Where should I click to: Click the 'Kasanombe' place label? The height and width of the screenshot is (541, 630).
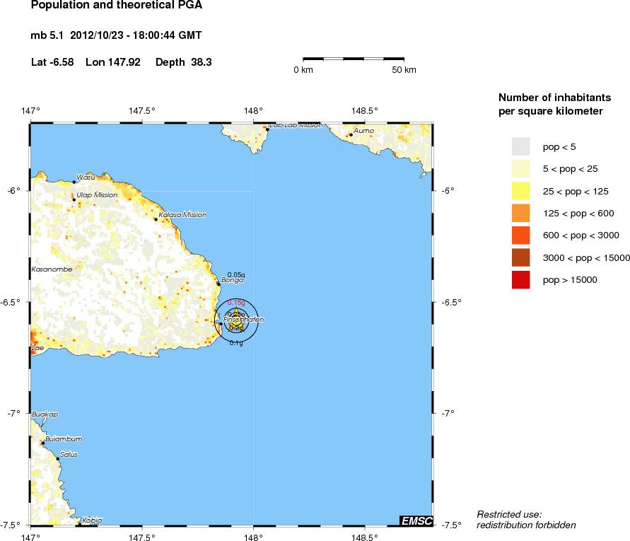(x=52, y=269)
